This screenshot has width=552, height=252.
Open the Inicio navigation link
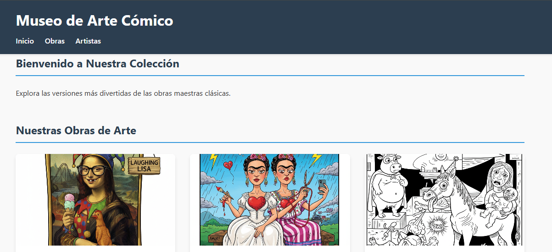[25, 41]
